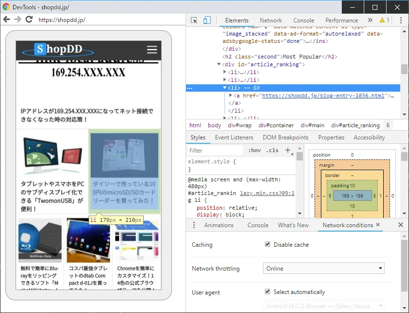This screenshot has height=313, width=409.
Task: Uncheck Select automatically for user agent
Action: [x=267, y=292]
